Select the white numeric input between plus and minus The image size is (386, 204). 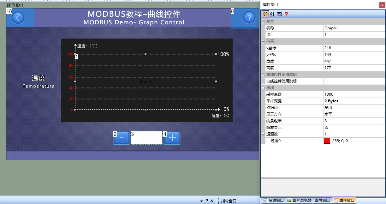point(146,138)
